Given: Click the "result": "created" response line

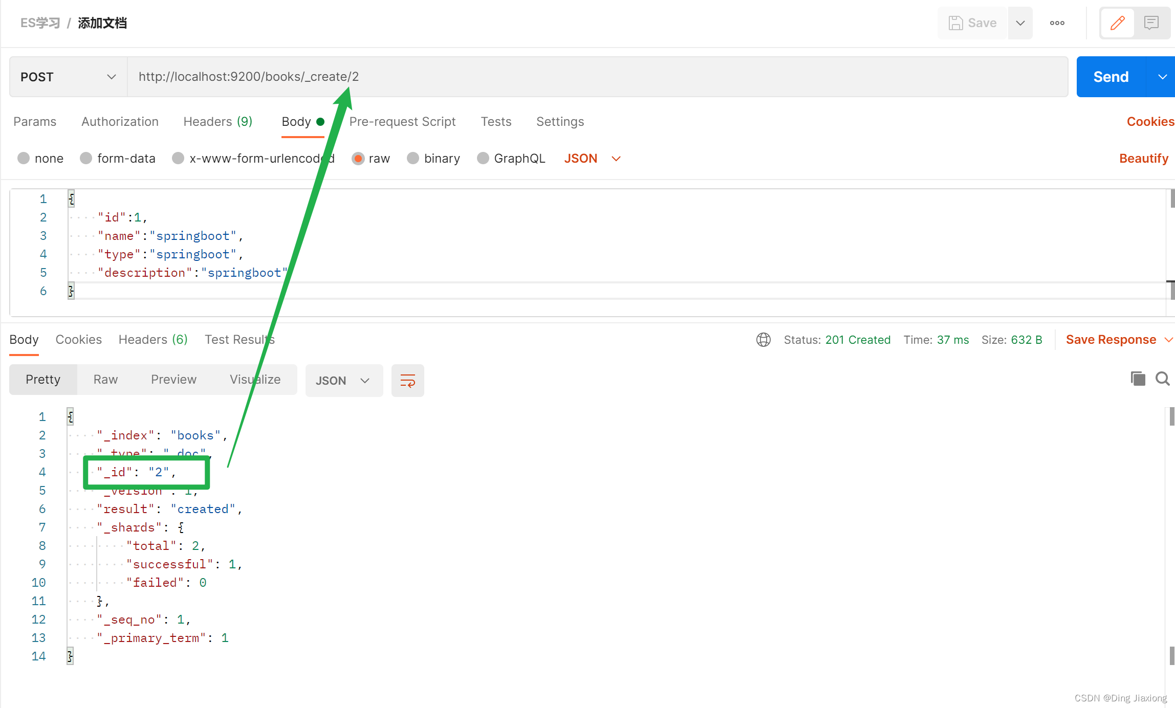Looking at the screenshot, I should tap(169, 509).
